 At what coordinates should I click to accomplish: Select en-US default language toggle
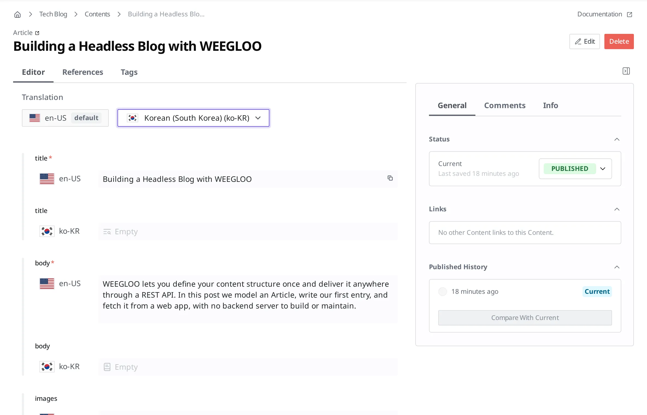click(x=65, y=118)
